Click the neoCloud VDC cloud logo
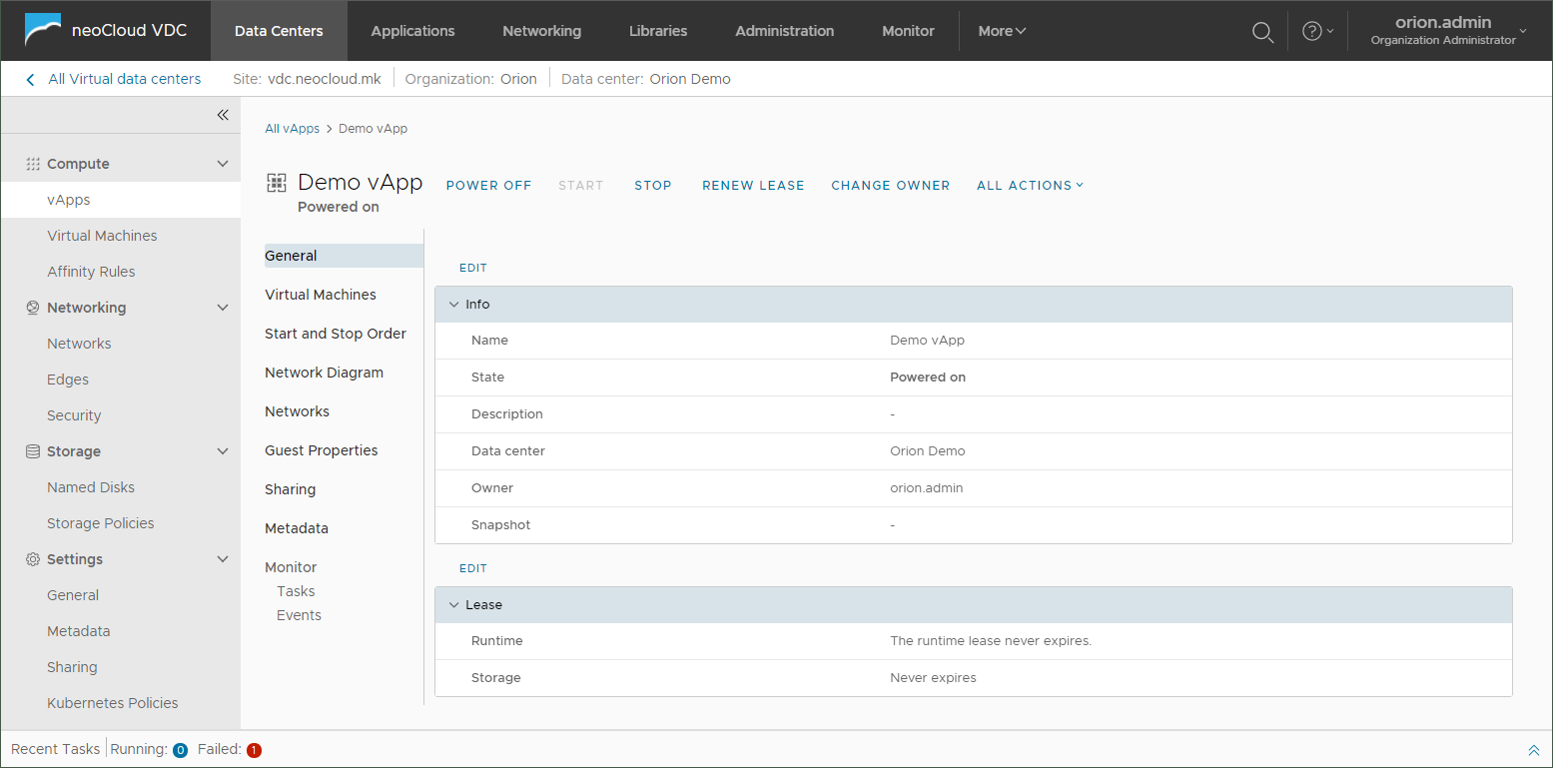Viewport: 1553px width, 768px height. (43, 30)
